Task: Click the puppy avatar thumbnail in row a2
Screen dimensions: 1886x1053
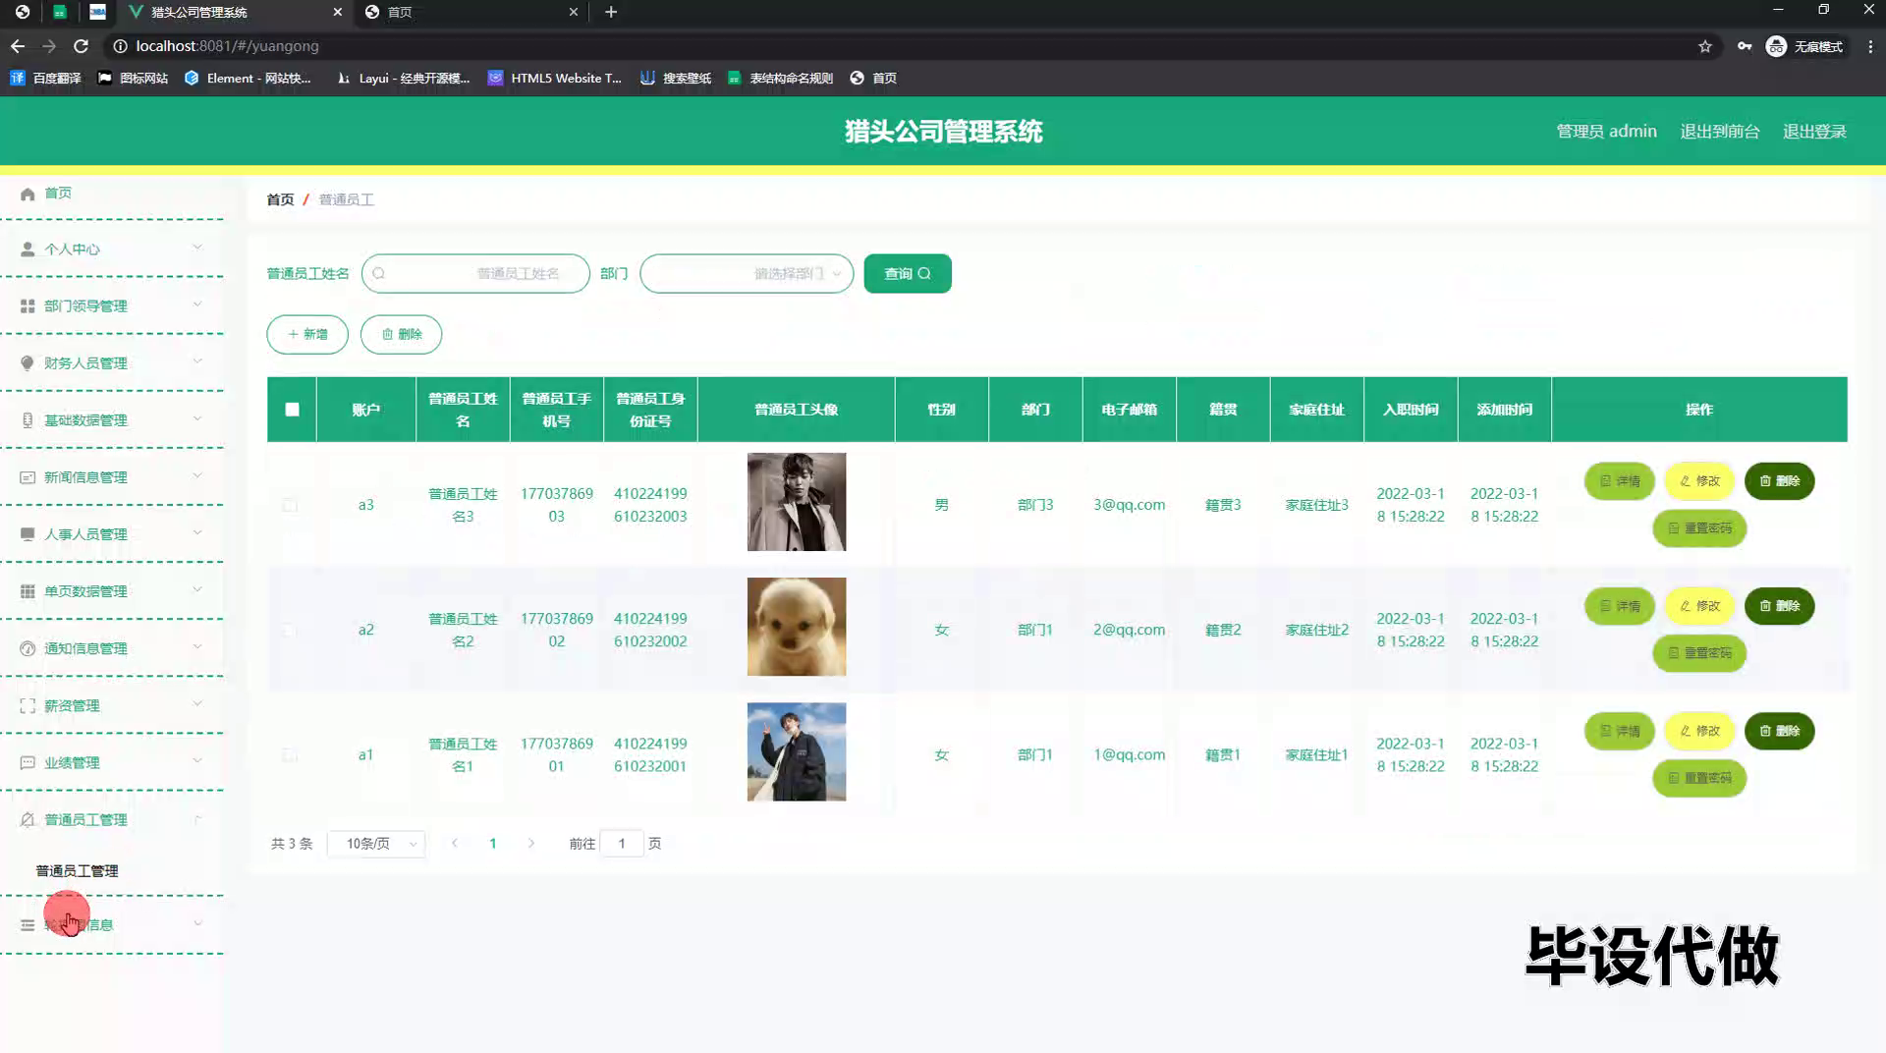Action: [797, 627]
